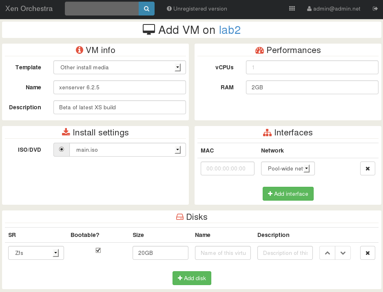Click the user icon beside admin@admin.net
The image size is (383, 292).
pyautogui.click(x=309, y=9)
